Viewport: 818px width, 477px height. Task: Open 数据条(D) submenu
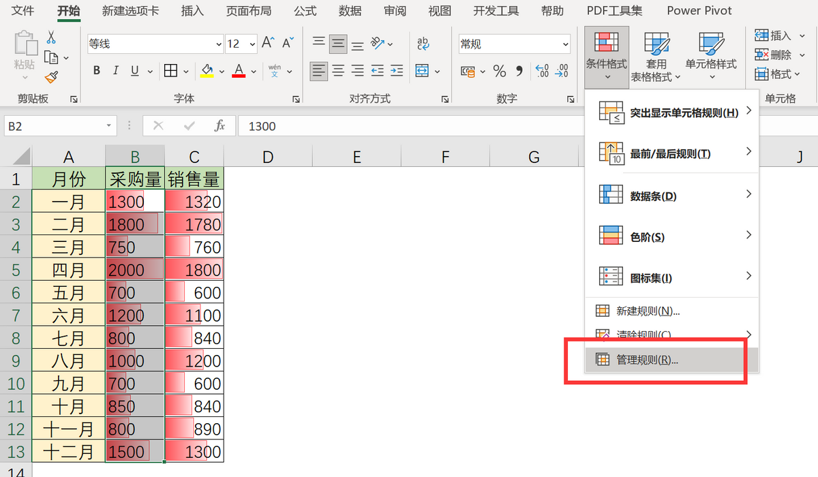[x=671, y=196]
